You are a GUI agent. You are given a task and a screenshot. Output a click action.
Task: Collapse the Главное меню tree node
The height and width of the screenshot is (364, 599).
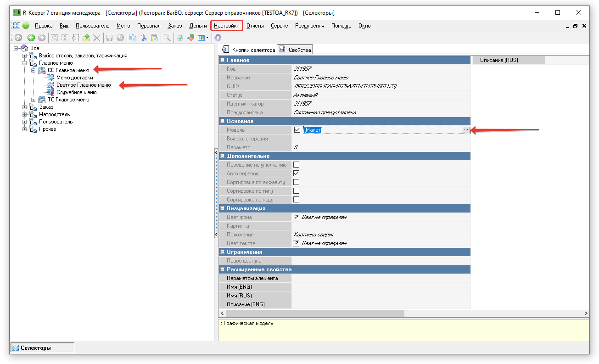pyautogui.click(x=25, y=63)
